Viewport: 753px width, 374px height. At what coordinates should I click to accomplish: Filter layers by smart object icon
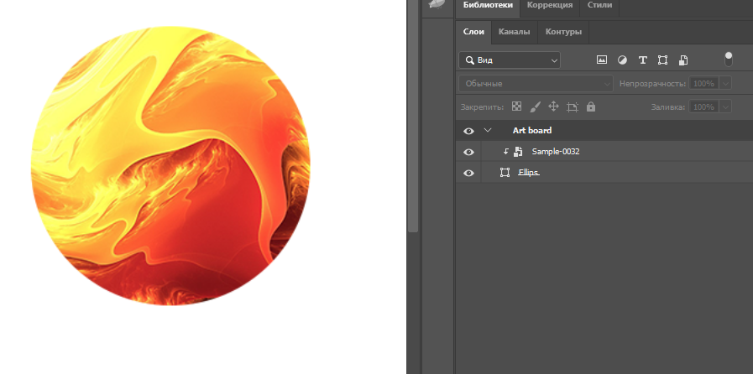coord(682,60)
